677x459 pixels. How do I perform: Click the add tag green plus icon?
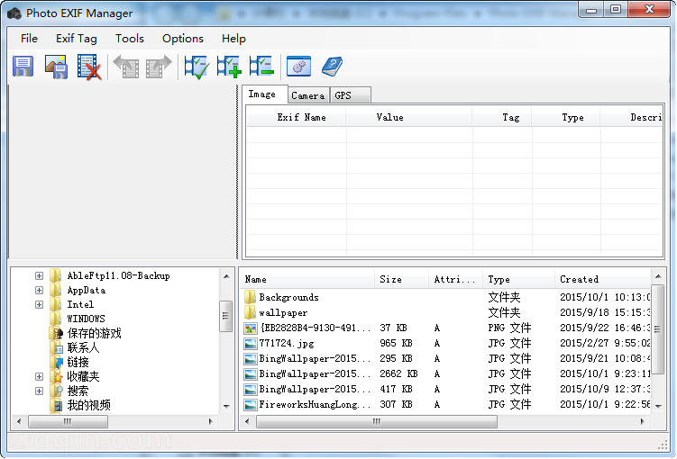tap(229, 67)
